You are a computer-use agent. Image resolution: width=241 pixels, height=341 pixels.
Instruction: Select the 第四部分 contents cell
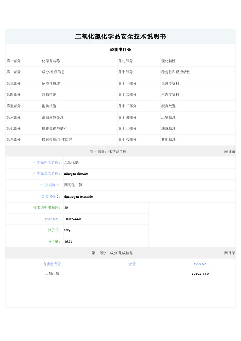[x=14, y=94]
